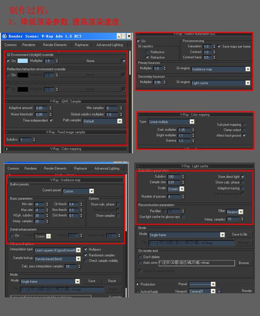Toggle the Store direct light checkbox

pos(243,177)
